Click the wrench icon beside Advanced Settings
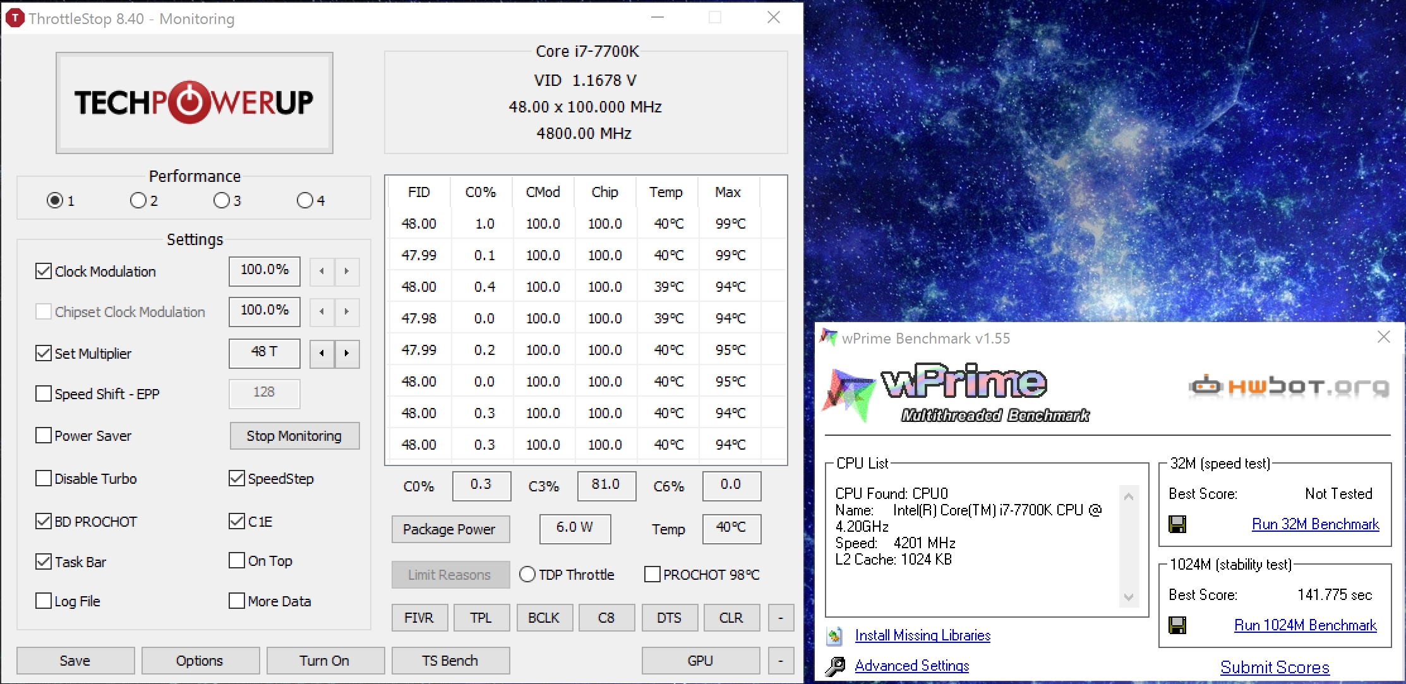Viewport: 1406px width, 684px height. [x=835, y=666]
